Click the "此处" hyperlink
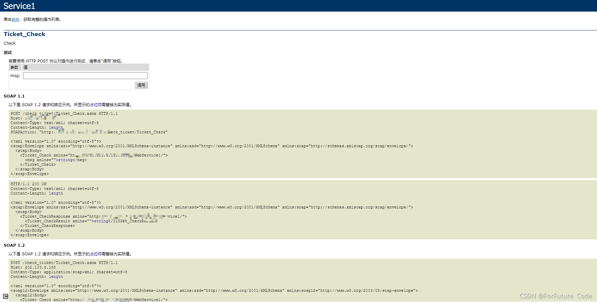The image size is (597, 302). (15, 19)
